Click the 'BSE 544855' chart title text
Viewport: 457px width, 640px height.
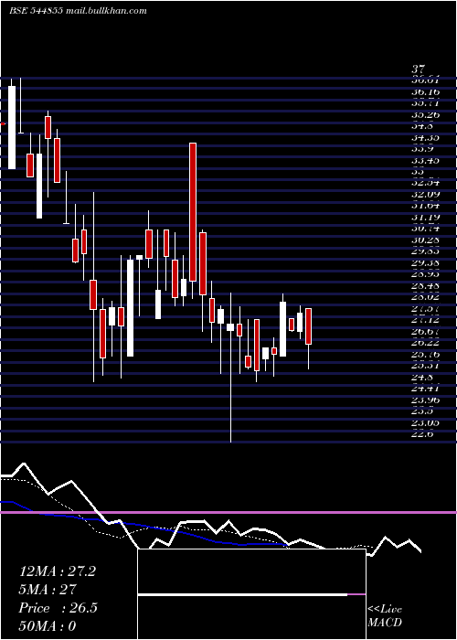click(36, 11)
